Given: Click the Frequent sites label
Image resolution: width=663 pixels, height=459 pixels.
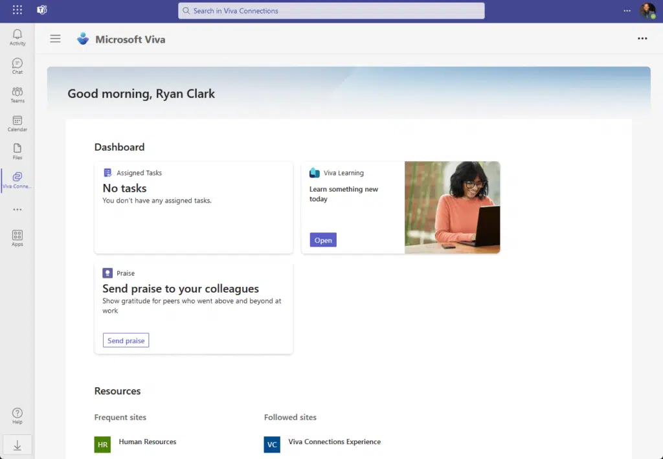Looking at the screenshot, I should pos(120,417).
